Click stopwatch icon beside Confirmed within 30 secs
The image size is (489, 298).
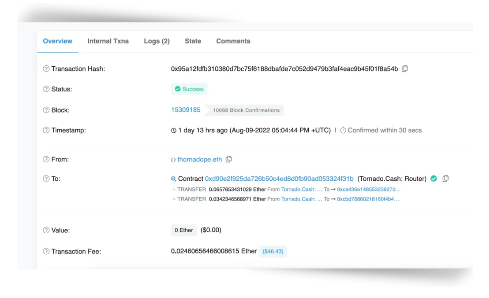(x=343, y=130)
